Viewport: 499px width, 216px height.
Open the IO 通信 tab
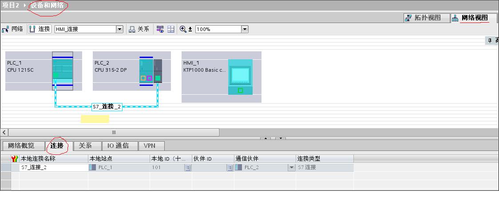pos(120,146)
